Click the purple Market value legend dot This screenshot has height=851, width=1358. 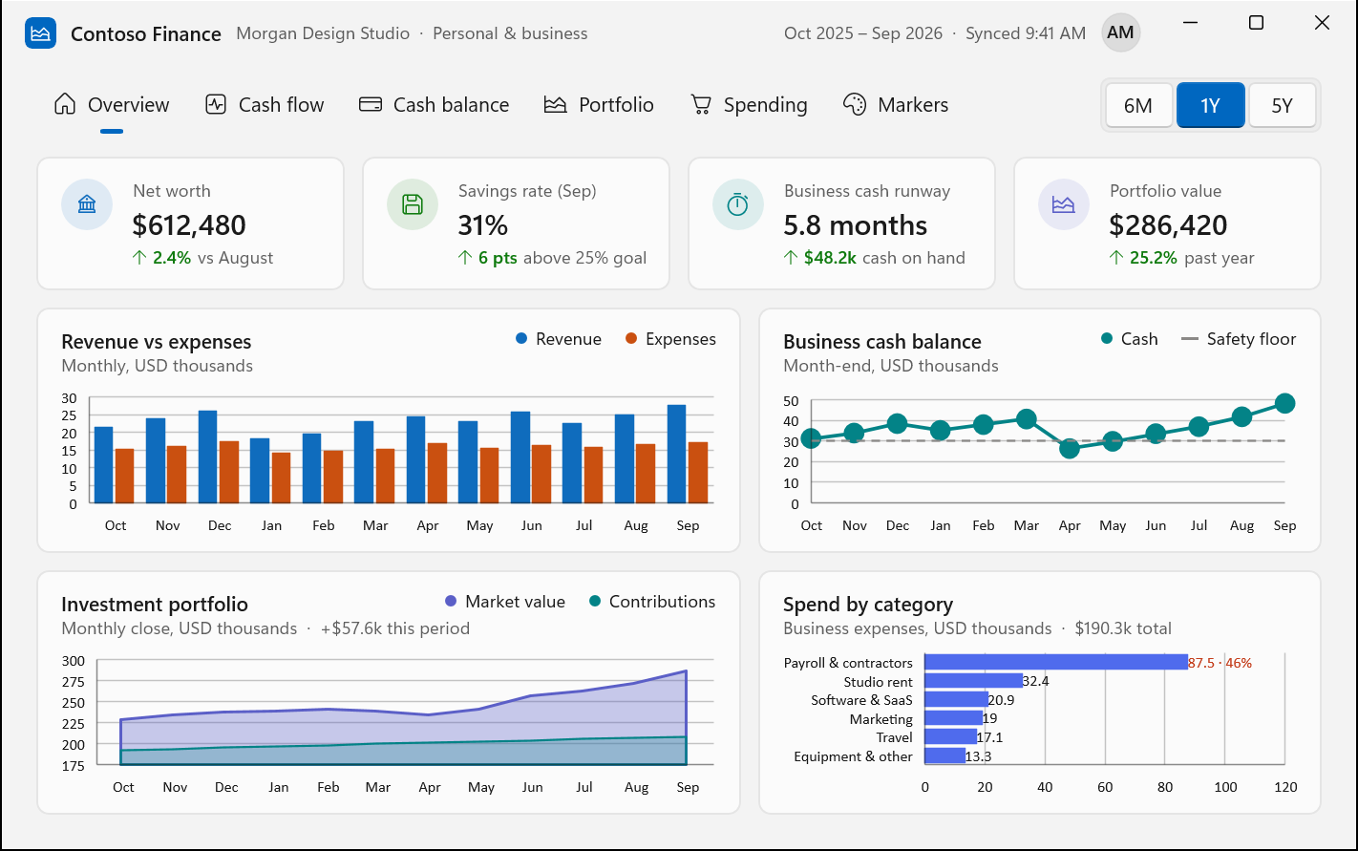[x=451, y=602]
